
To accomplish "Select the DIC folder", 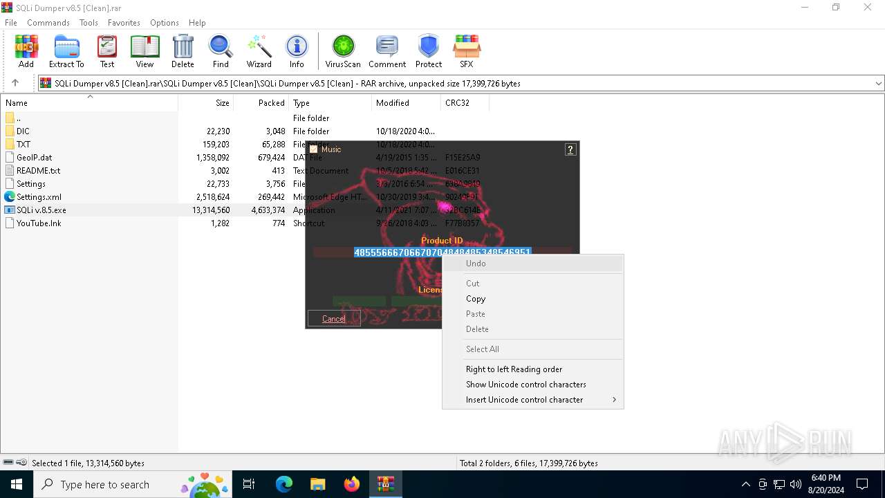I will point(23,131).
